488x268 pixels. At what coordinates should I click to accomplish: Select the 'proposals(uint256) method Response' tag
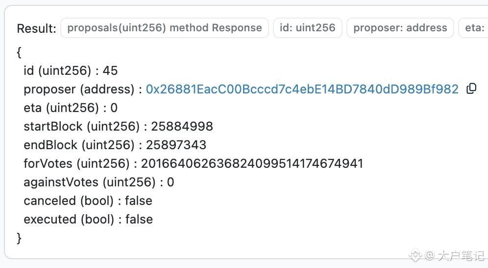pos(164,28)
